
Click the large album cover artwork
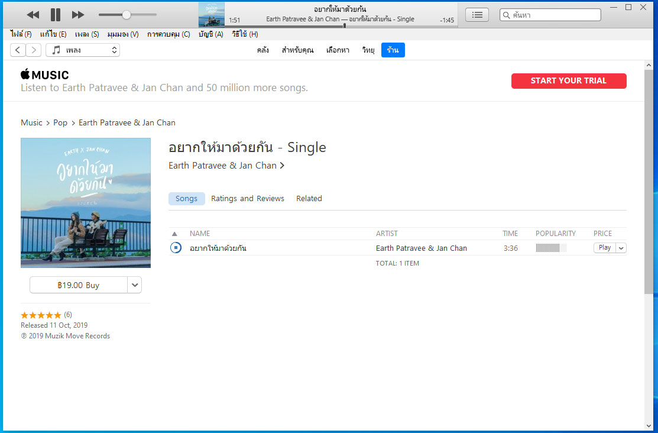coord(86,203)
